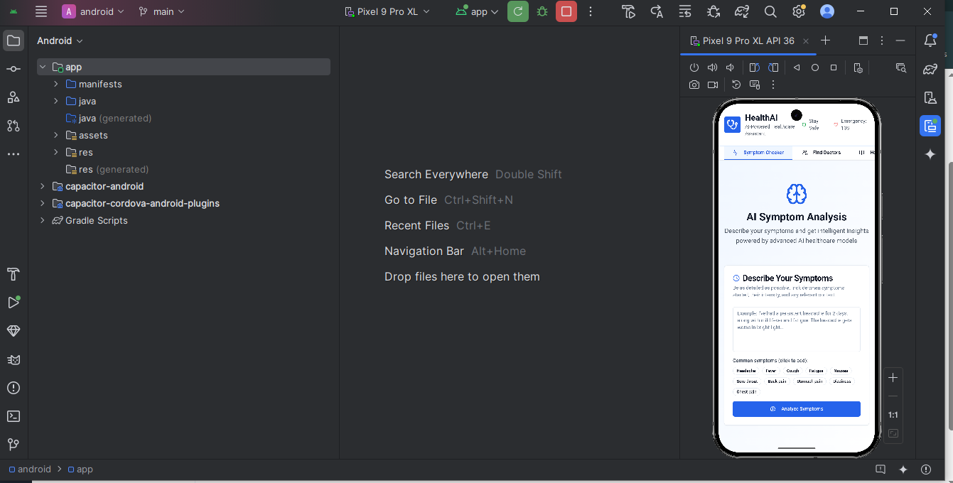Screen dimensions: 953x483
Task: Add a new device tab with plus
Action: click(x=825, y=40)
